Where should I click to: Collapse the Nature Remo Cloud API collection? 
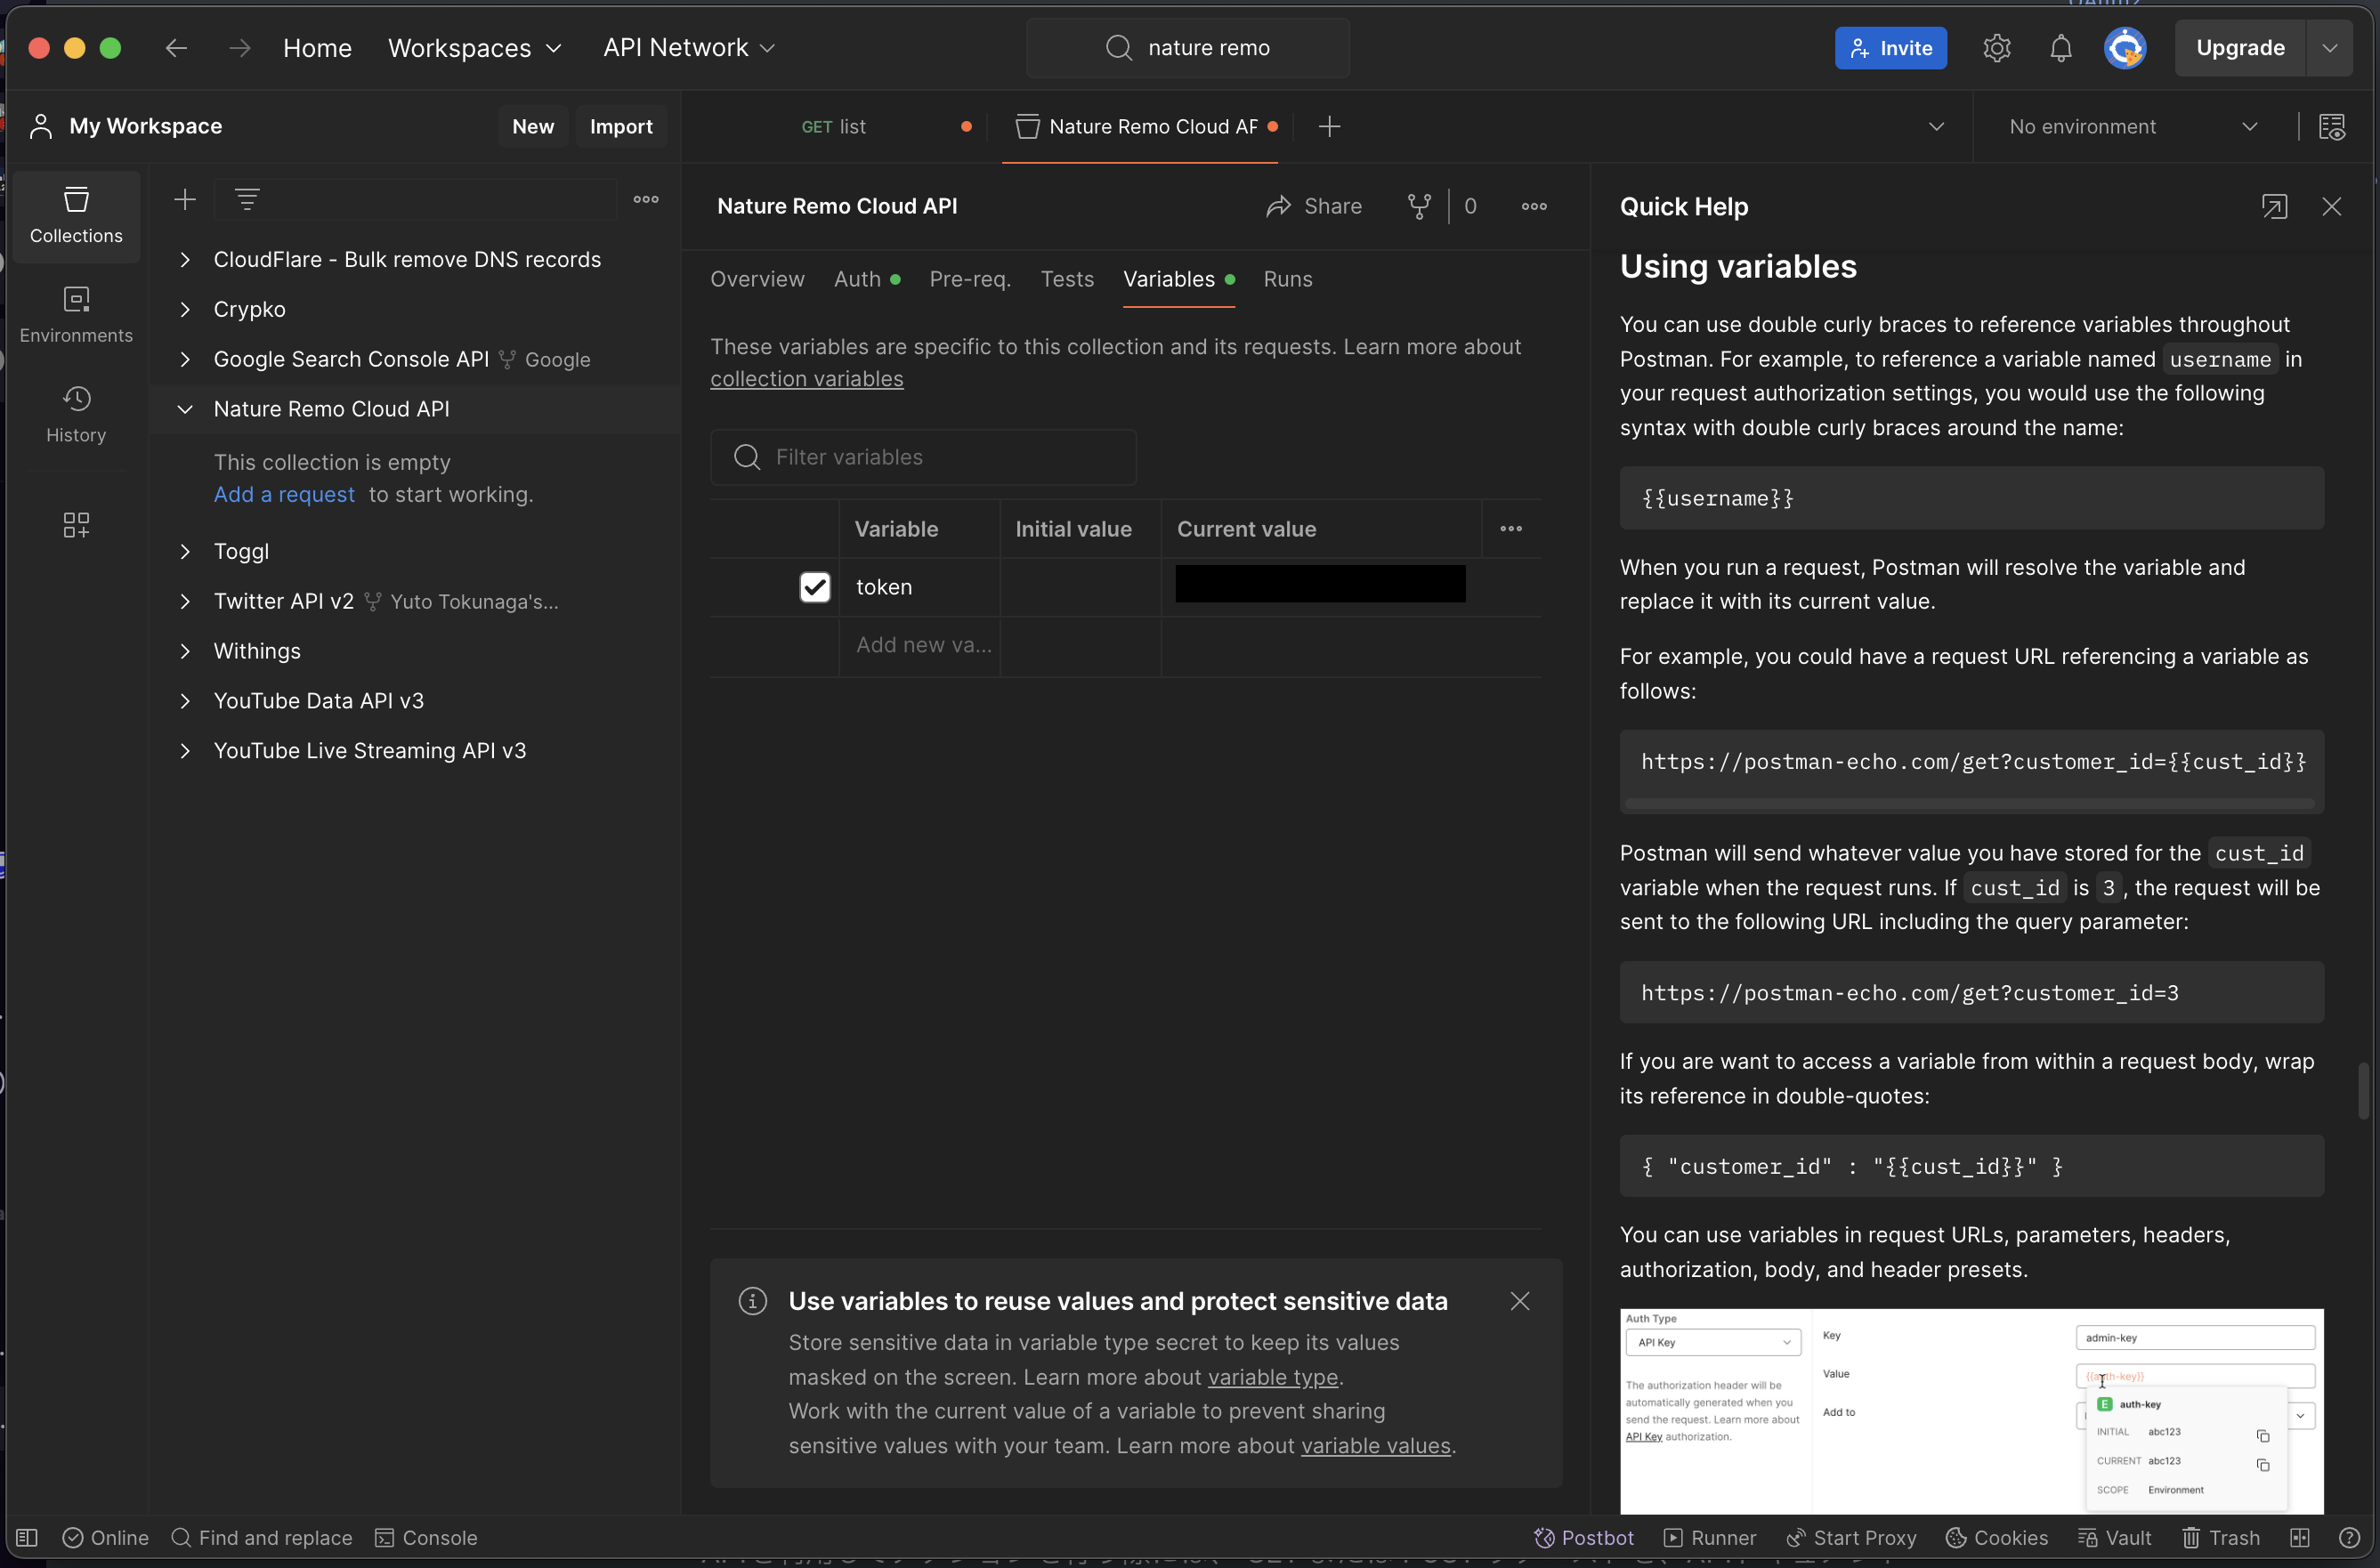185,409
